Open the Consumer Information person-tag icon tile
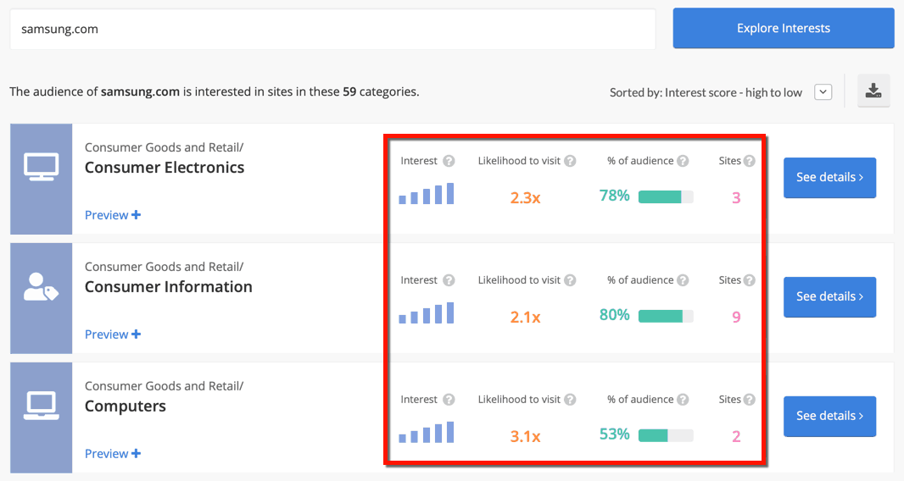This screenshot has width=904, height=481. pos(41,298)
